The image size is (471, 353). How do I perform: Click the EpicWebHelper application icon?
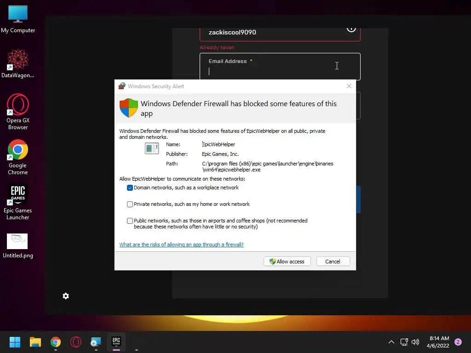tap(152, 148)
